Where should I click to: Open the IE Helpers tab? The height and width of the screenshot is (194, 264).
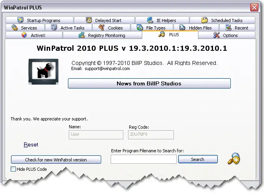(162, 20)
